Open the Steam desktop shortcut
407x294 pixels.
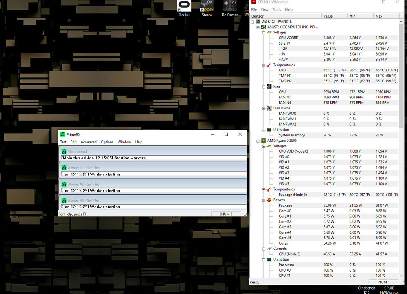[207, 8]
